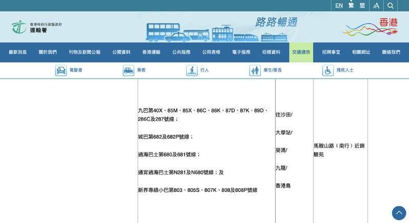Click the pedestrian icon

point(192,70)
